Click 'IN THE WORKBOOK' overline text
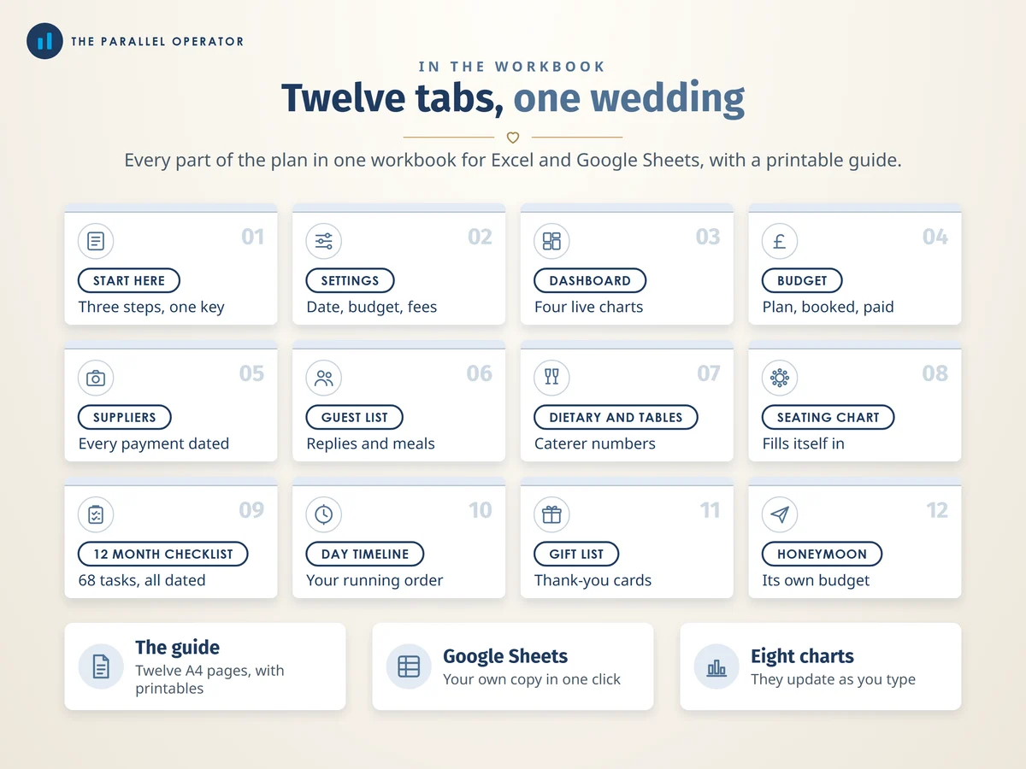This screenshot has height=769, width=1026. 512,67
